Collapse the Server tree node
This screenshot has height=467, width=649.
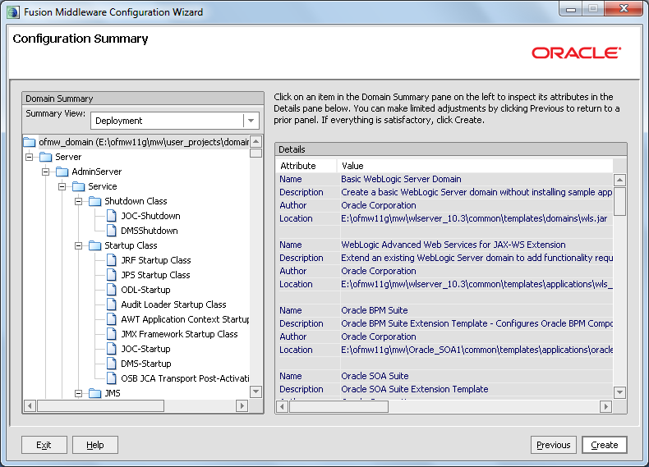coord(29,158)
